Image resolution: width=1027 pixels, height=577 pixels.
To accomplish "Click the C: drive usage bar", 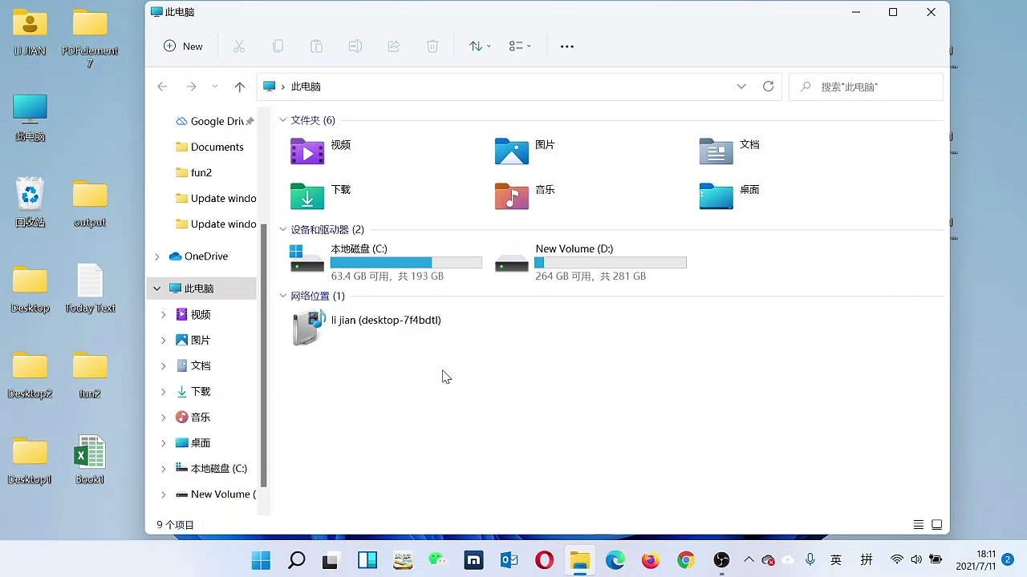I will pyautogui.click(x=406, y=263).
